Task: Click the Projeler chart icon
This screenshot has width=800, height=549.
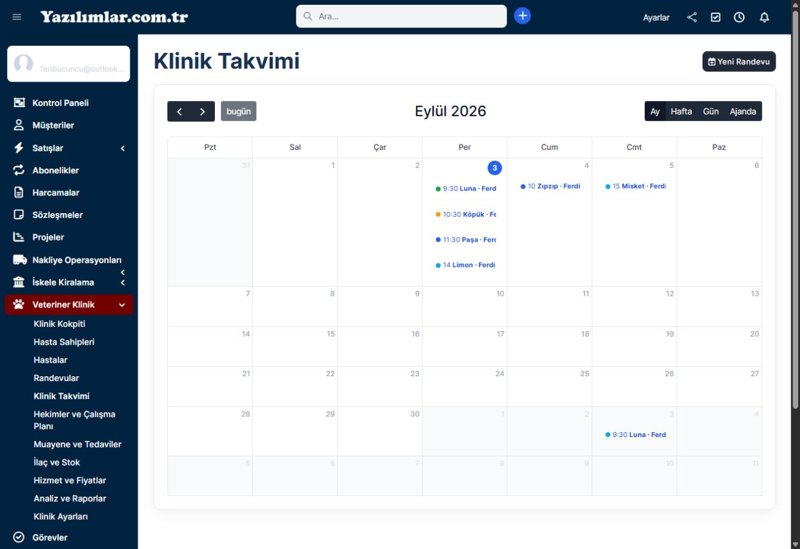Action: pos(19,237)
